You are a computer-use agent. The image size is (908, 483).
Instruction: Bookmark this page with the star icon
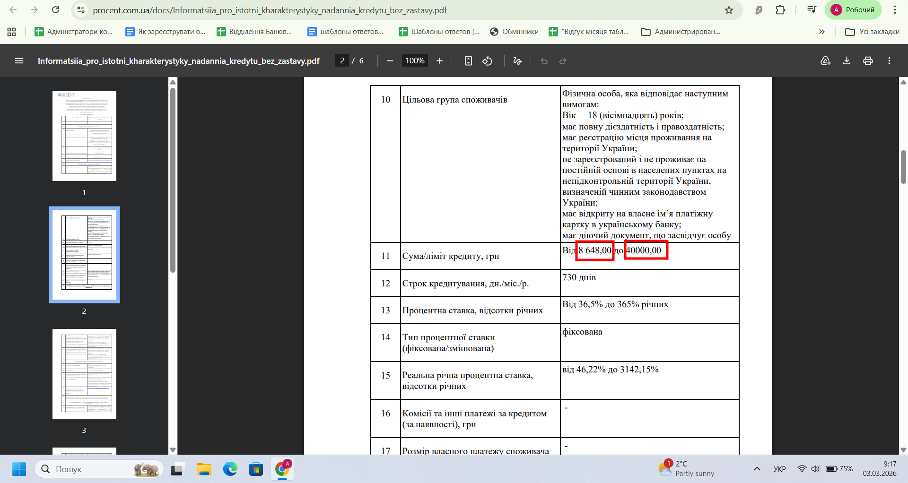pyautogui.click(x=729, y=10)
